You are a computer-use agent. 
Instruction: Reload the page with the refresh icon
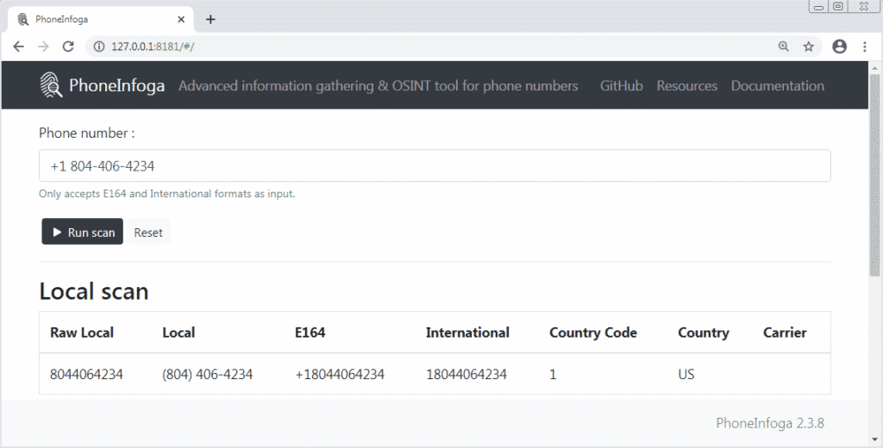click(68, 47)
